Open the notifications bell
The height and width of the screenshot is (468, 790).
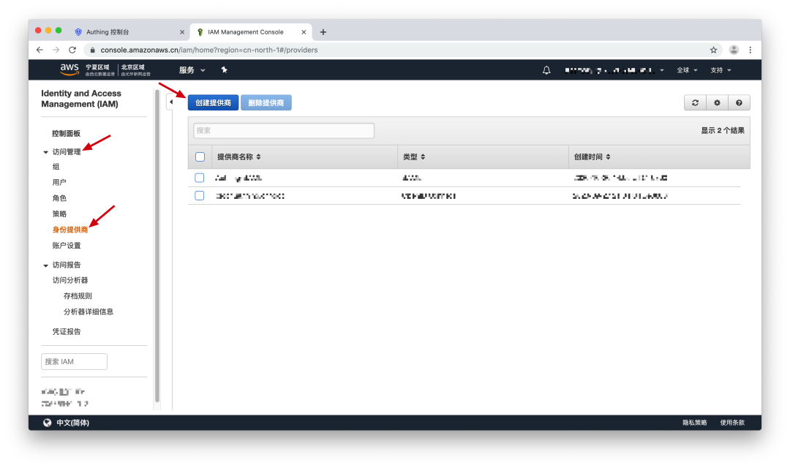[546, 70]
